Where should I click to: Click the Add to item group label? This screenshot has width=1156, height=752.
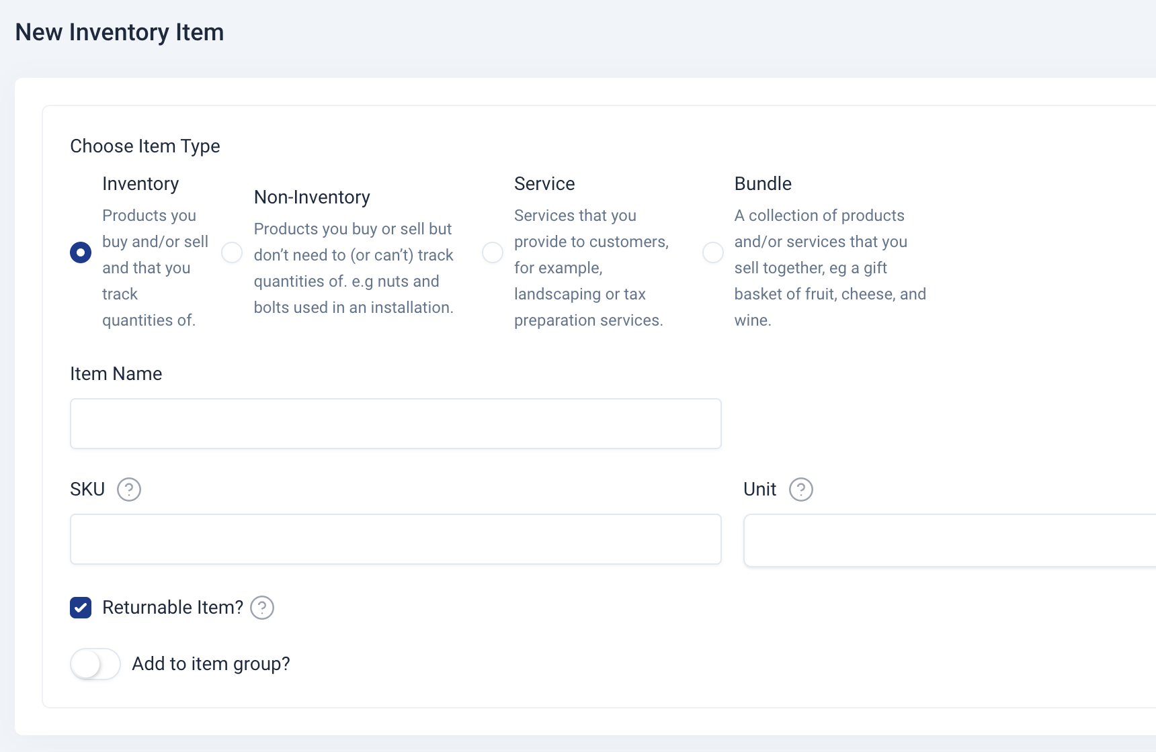[211, 664]
